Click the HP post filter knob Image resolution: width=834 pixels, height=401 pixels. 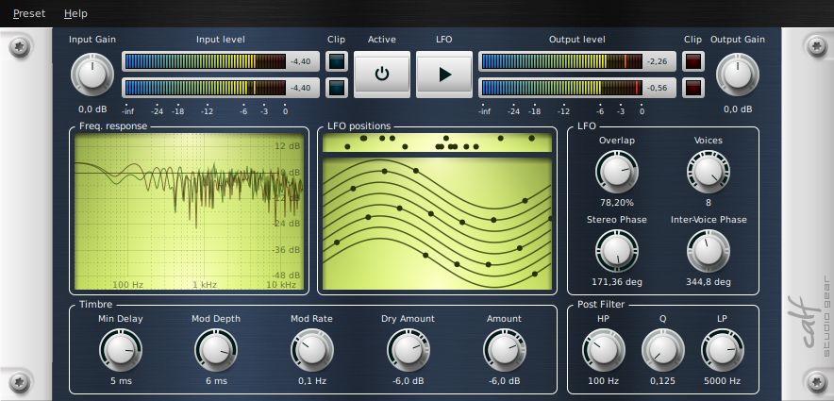603,351
